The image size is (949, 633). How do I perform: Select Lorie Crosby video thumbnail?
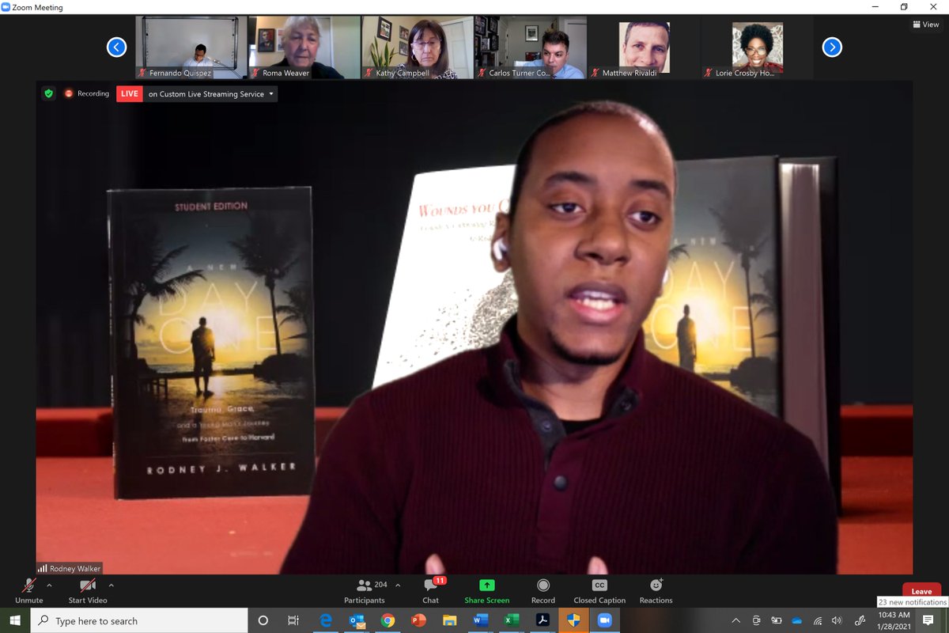(x=757, y=47)
